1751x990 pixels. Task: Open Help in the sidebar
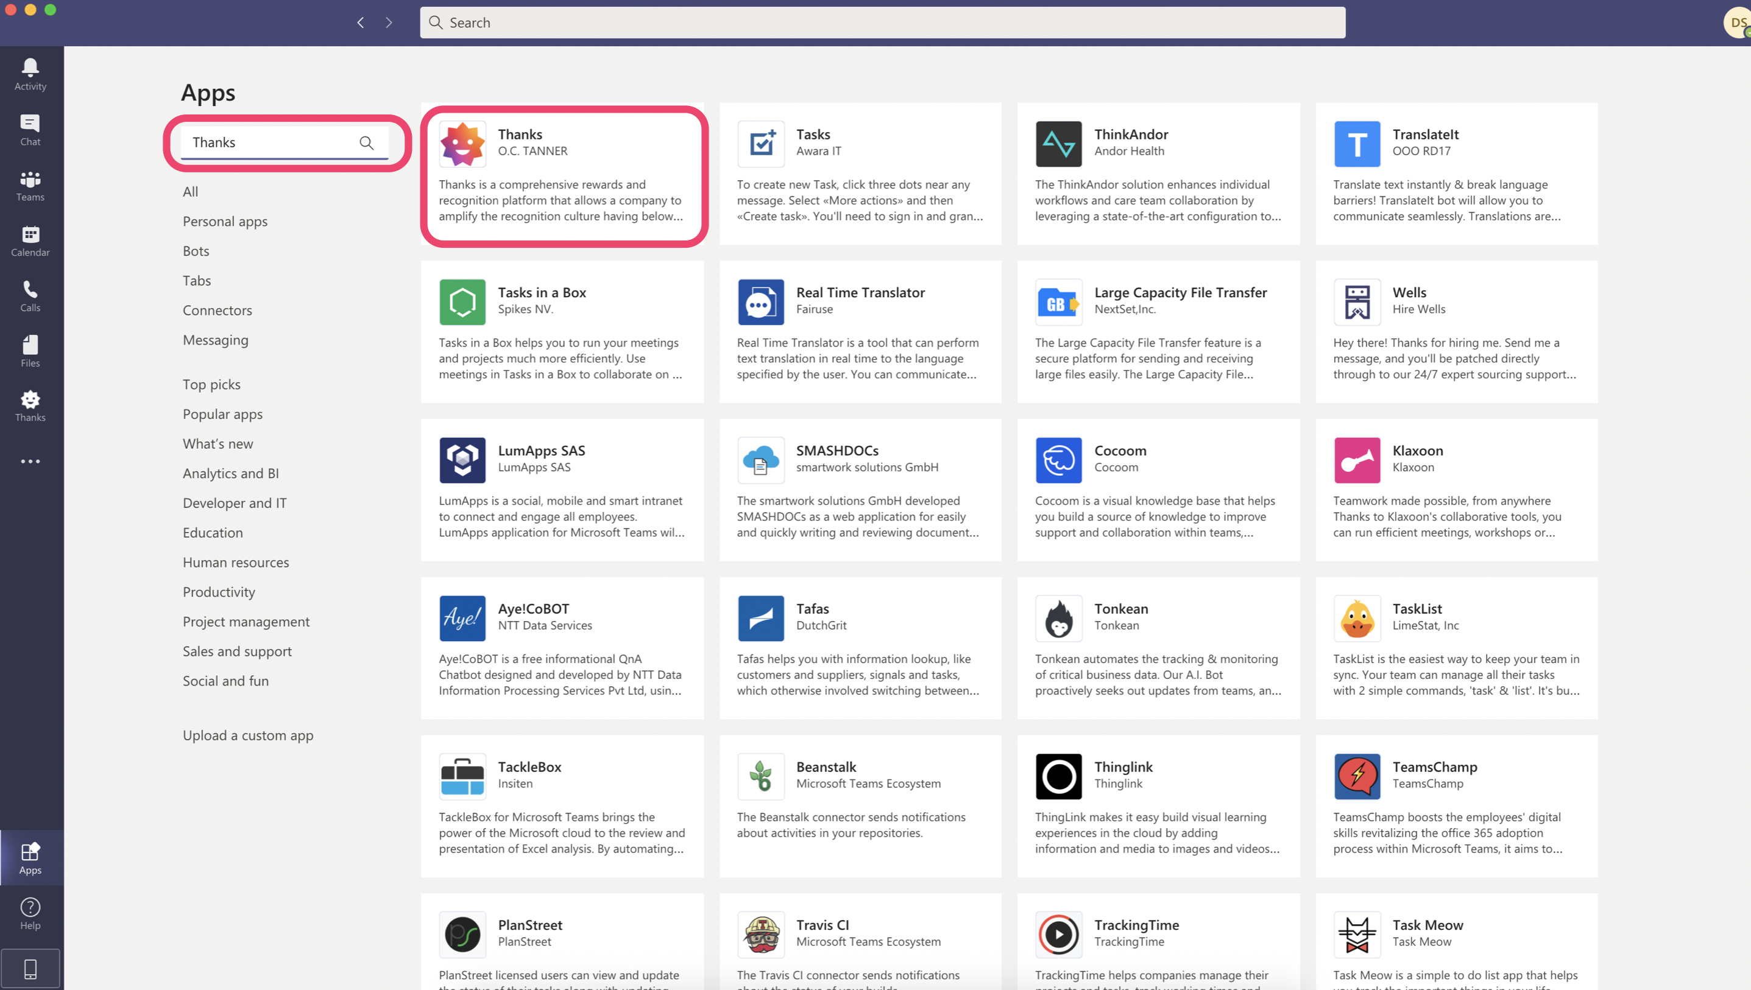pyautogui.click(x=30, y=913)
